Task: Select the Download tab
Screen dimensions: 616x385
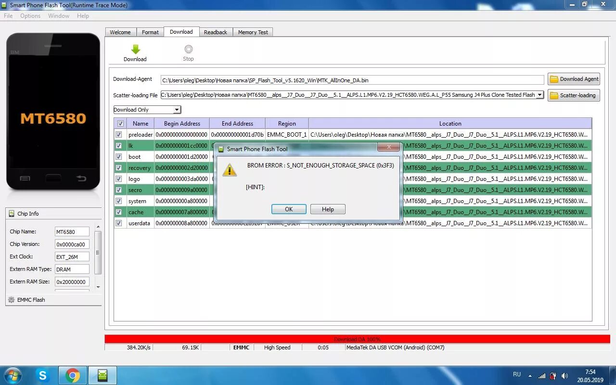Action: tap(181, 32)
